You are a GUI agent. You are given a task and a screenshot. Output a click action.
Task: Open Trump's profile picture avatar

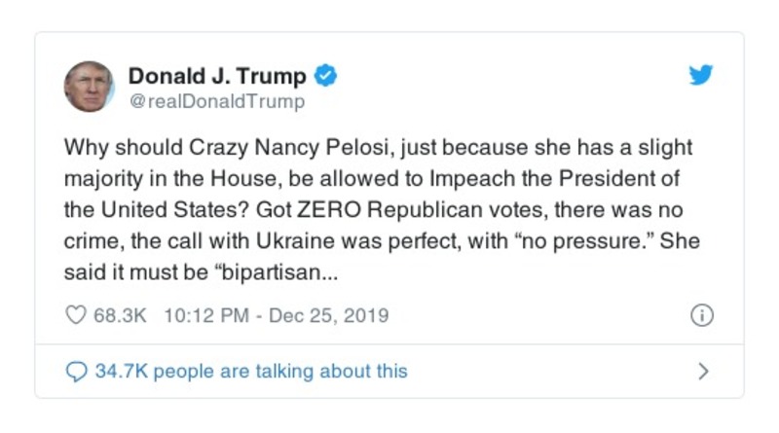(x=89, y=87)
